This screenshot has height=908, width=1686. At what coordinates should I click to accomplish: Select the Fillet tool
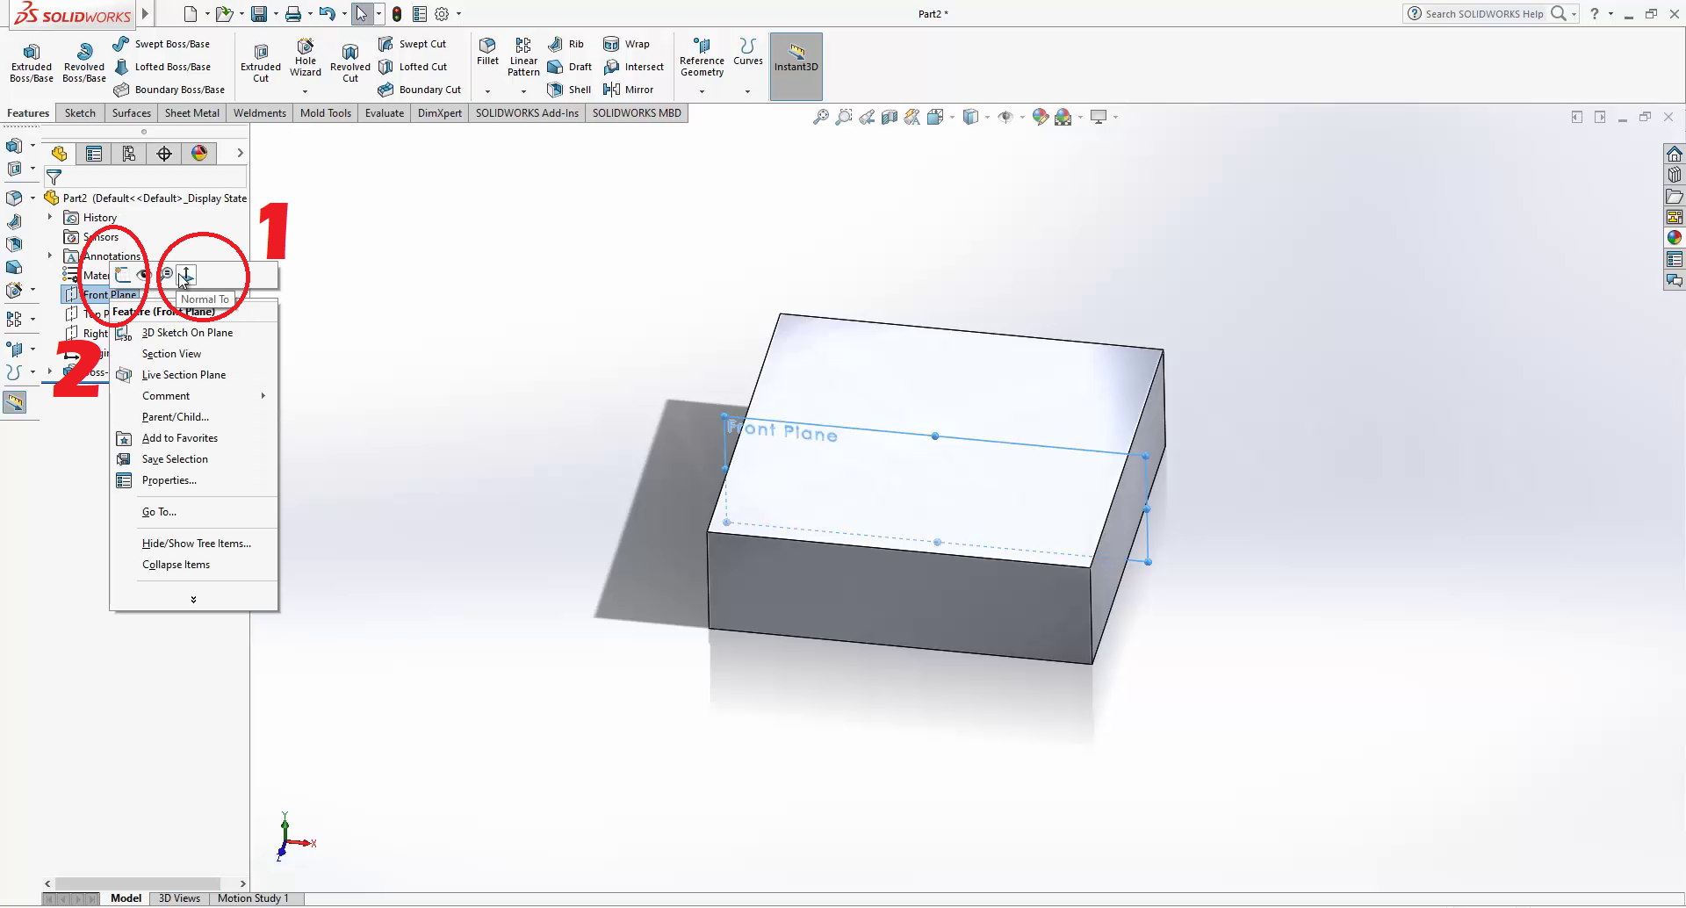tap(487, 51)
